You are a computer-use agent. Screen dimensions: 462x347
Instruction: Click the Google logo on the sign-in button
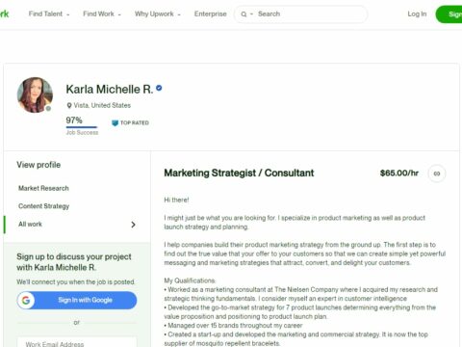point(26,301)
